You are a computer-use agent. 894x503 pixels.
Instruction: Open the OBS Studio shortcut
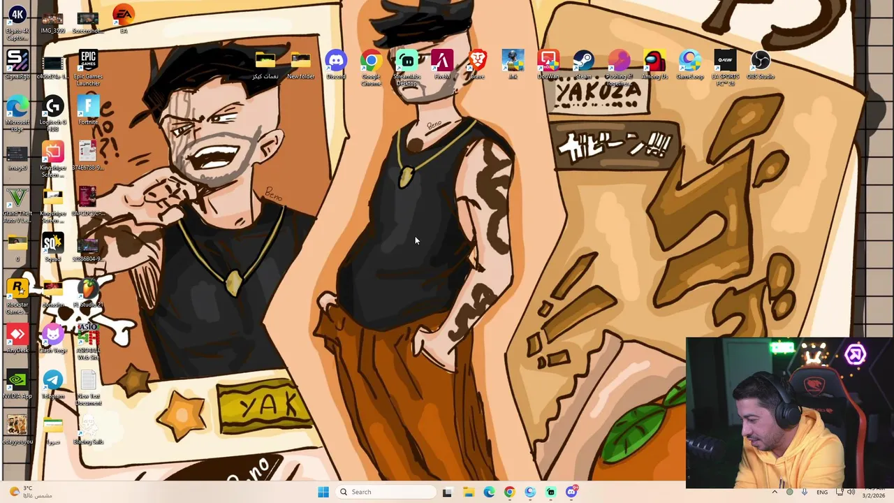(x=761, y=65)
